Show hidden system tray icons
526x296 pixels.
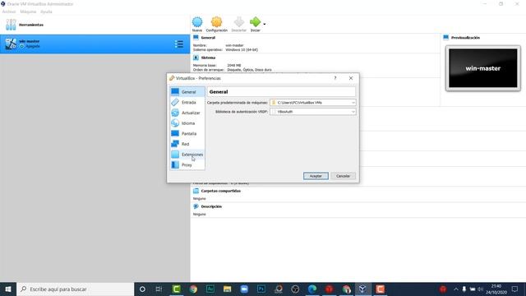456,289
